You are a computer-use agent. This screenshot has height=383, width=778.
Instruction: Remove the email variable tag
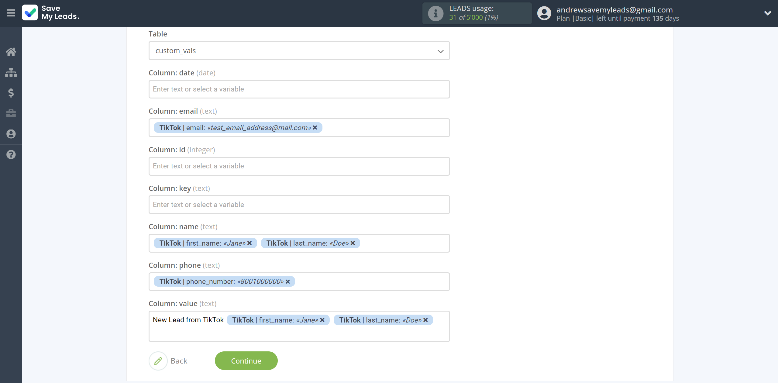coord(315,128)
